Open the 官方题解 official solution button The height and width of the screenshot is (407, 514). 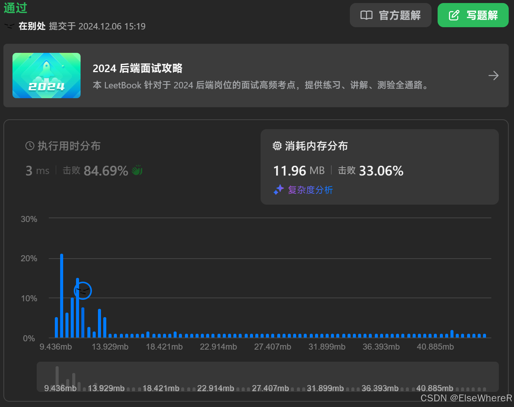[390, 15]
